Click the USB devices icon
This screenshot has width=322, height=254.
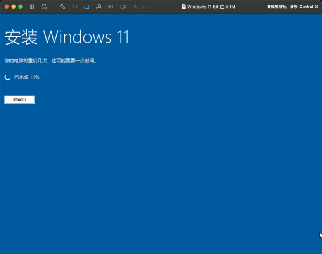(135, 7)
